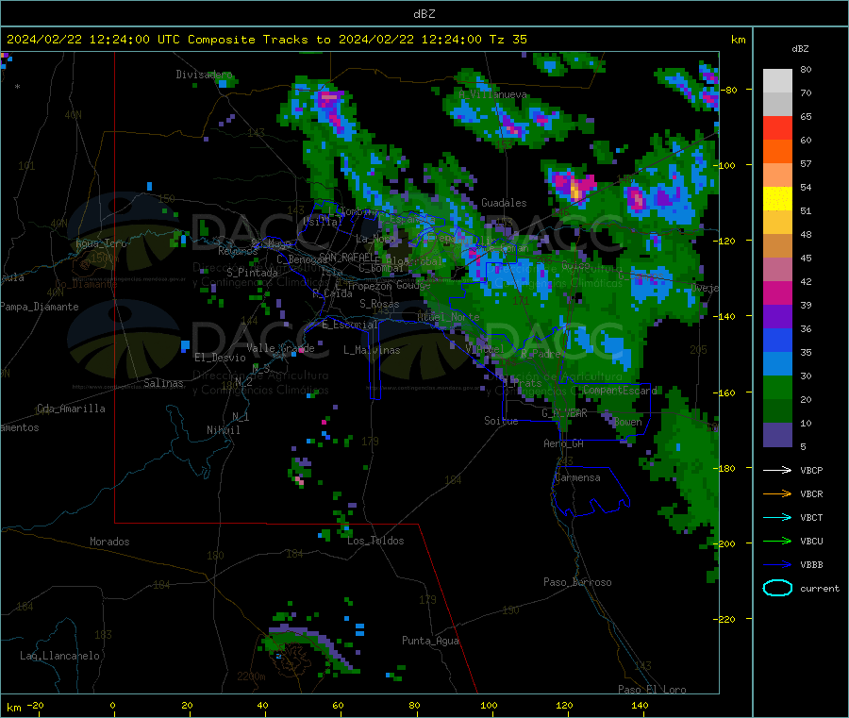Select the light gray 80-70 dBZ swatch

coord(777,81)
